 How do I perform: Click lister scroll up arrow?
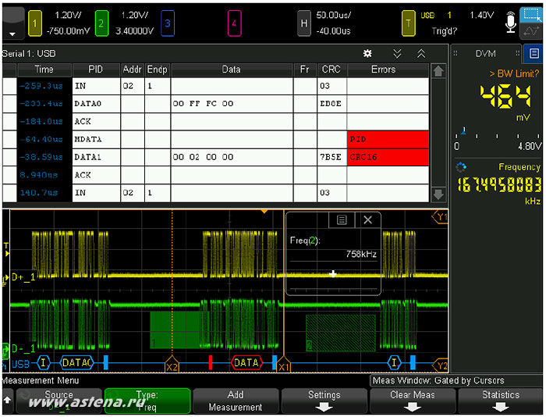(438, 71)
